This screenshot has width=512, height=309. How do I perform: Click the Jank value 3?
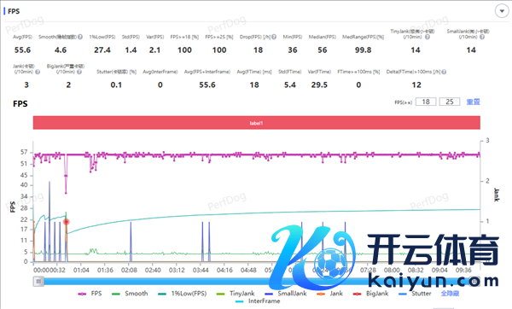point(26,85)
